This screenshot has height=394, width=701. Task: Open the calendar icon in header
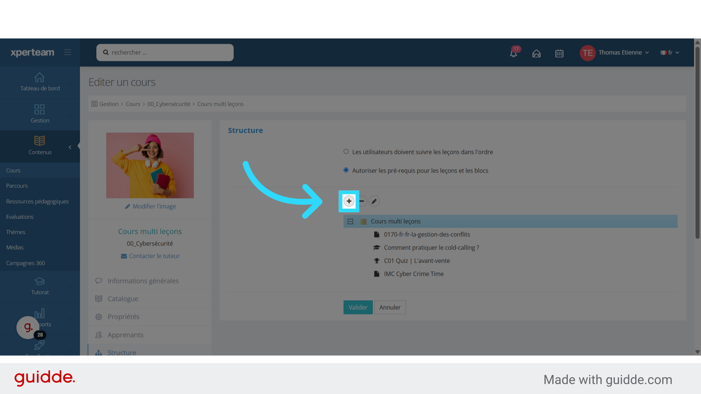(559, 53)
